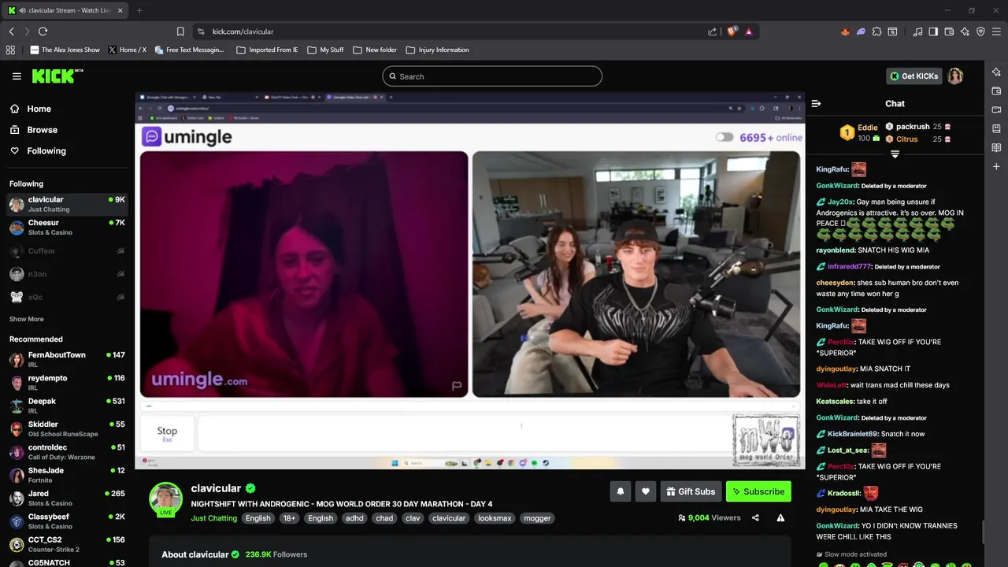Go to Kick home via logo
Screen dimensions: 1008x567
click(x=57, y=76)
